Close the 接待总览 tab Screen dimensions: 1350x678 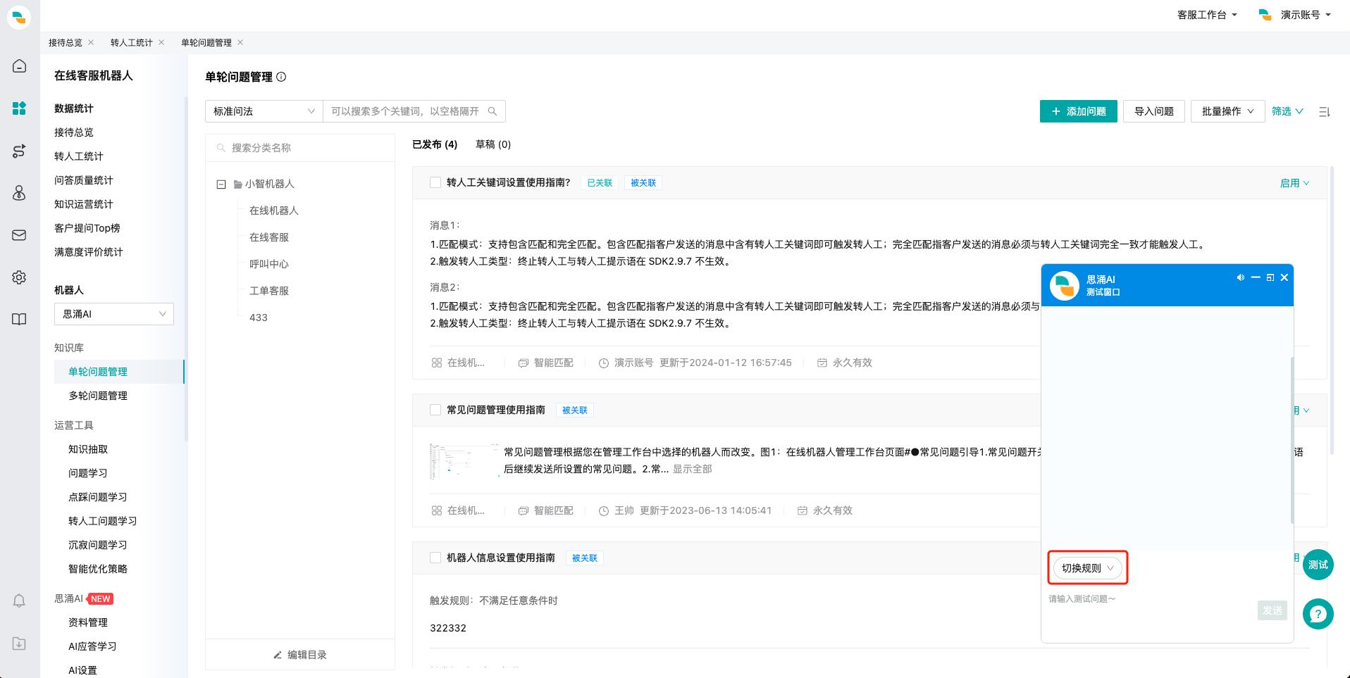coord(91,42)
